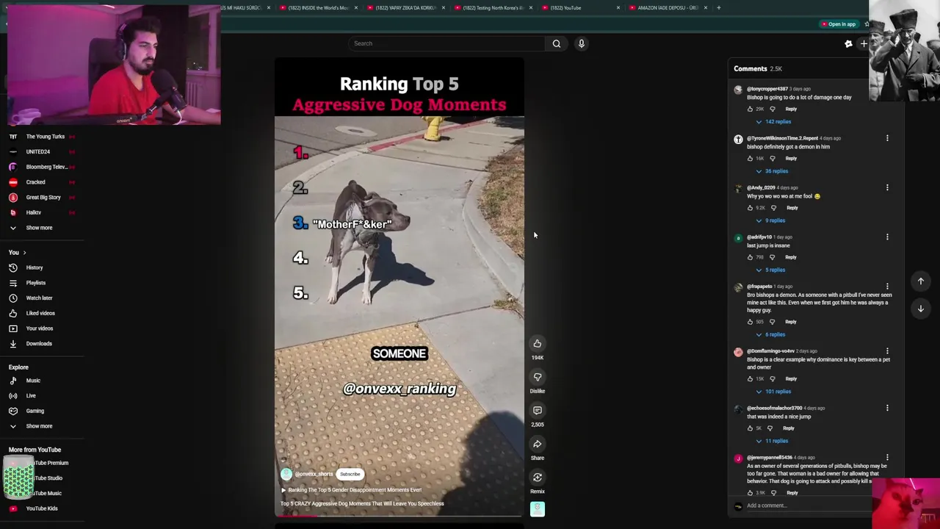The image size is (940, 529).
Task: Switch to Testing North Korea's browser tab
Action: [493, 8]
